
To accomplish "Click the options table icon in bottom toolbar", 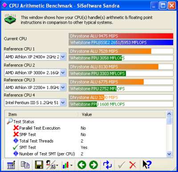I will pyautogui.click(x=11, y=165).
